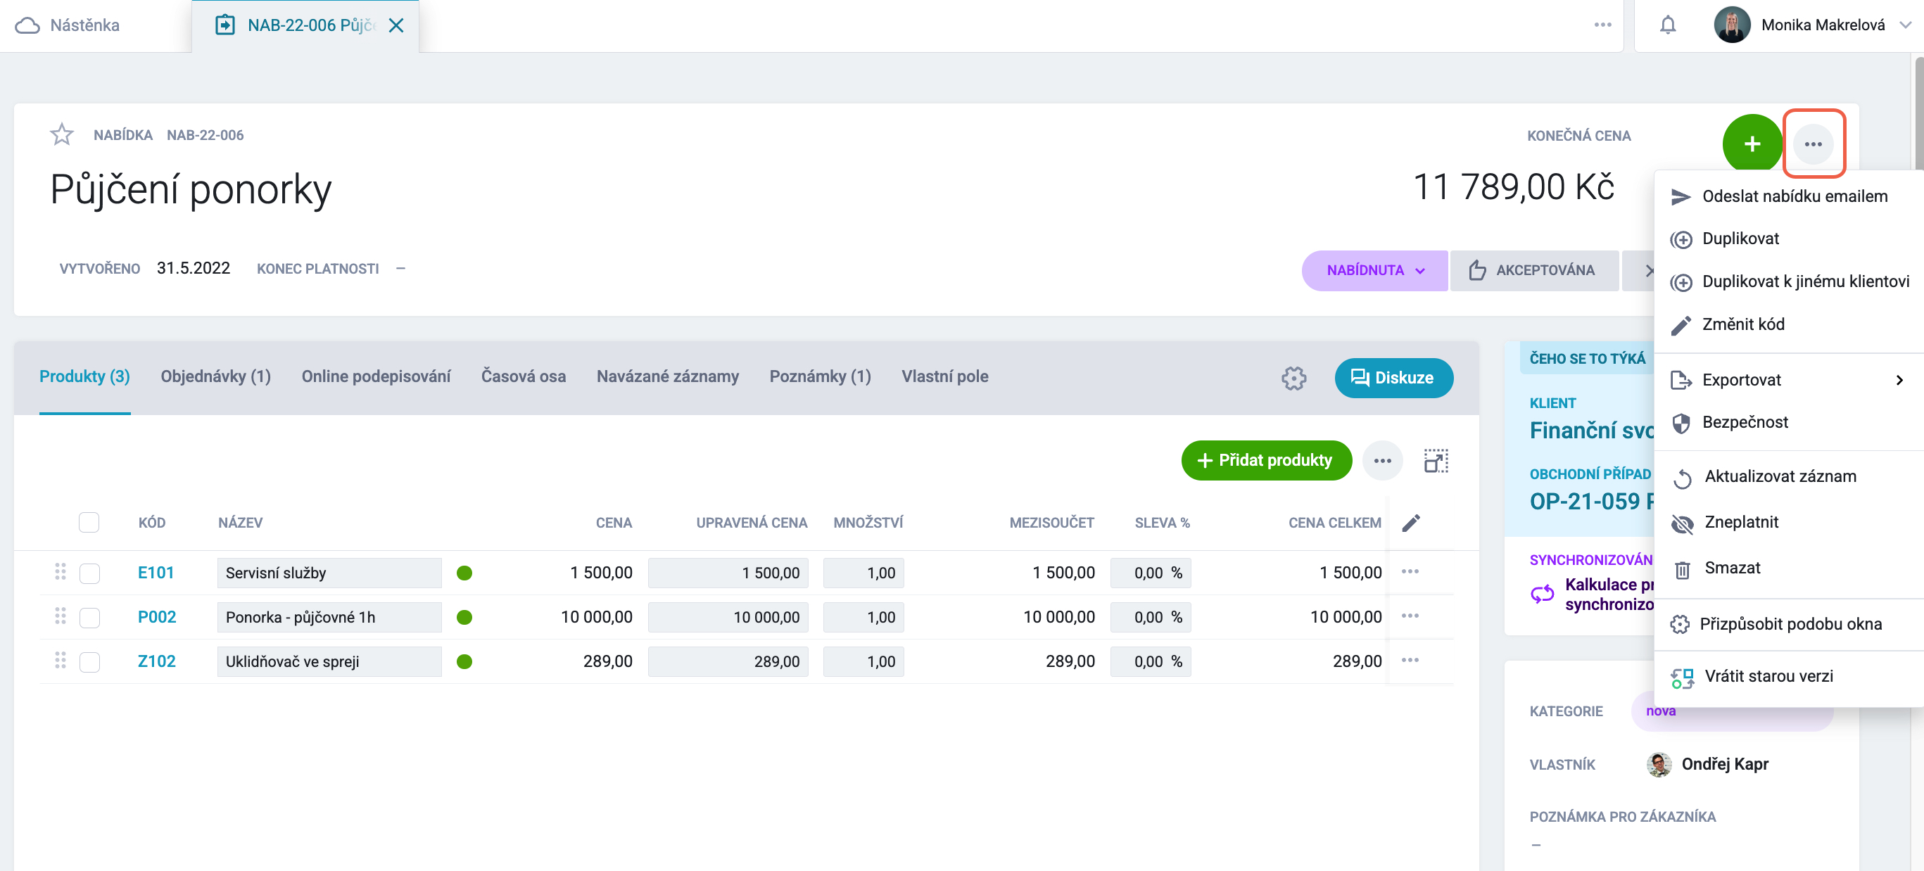Tick the checkbox for product Z102

(x=89, y=662)
